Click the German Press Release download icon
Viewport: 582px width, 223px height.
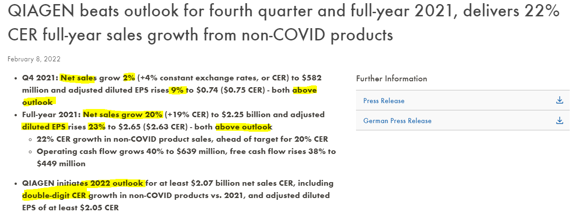[559, 120]
